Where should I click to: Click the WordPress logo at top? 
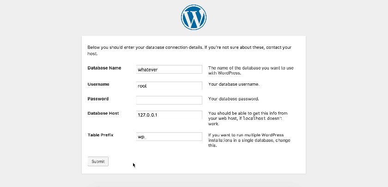(x=194, y=17)
